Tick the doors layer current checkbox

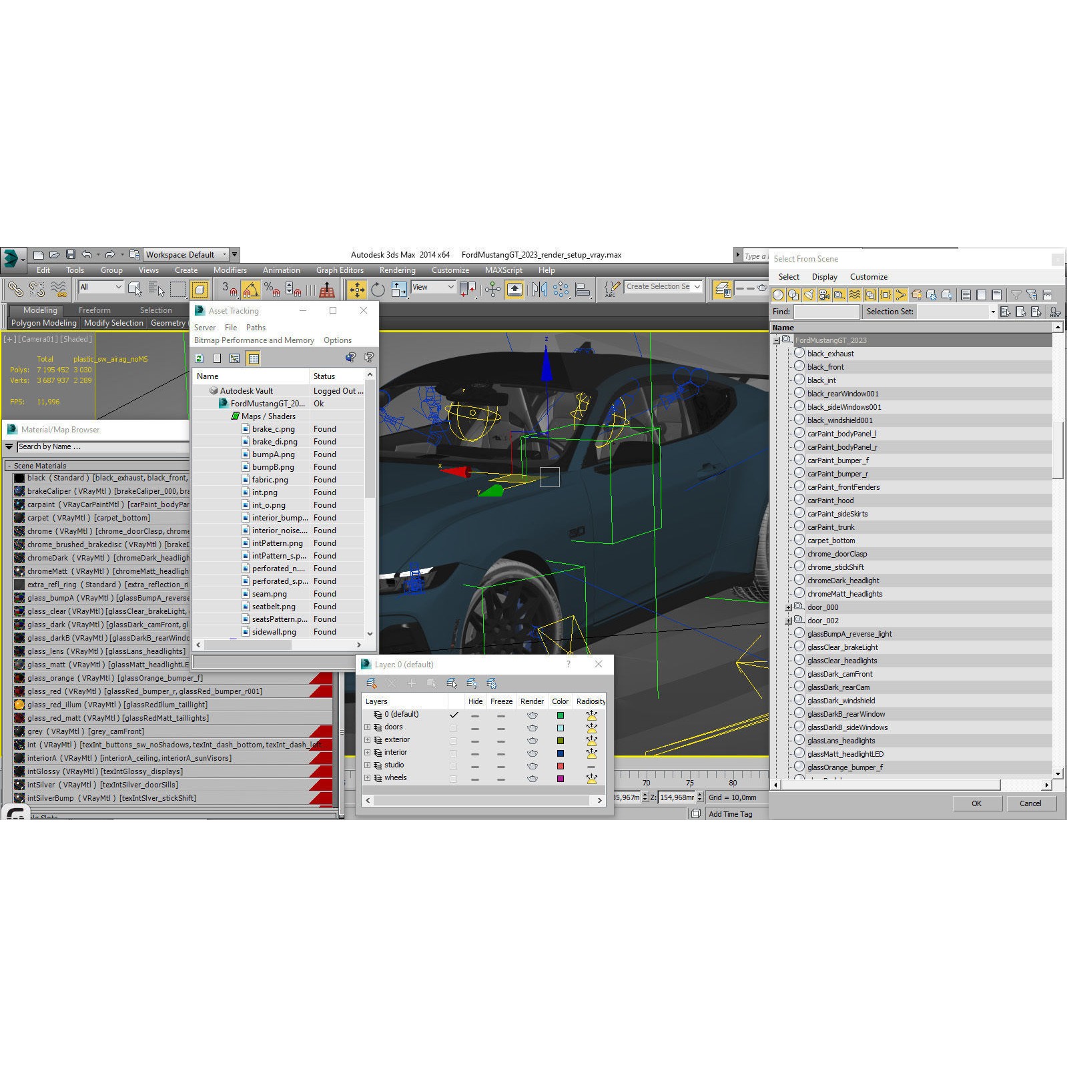click(x=454, y=728)
